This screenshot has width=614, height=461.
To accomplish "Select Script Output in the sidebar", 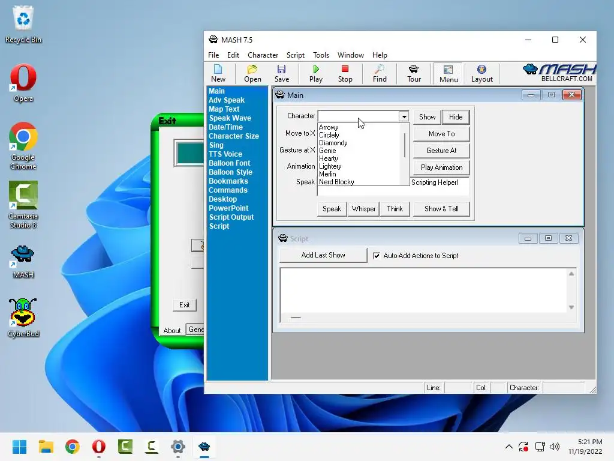I will tap(231, 217).
